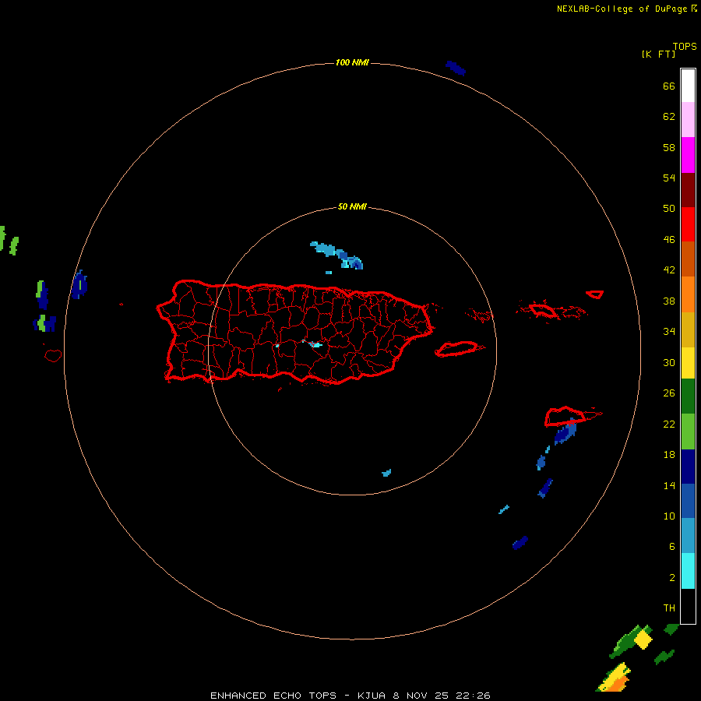Select the dark green legend swatch
Screen dimensions: 701x701
(x=688, y=396)
